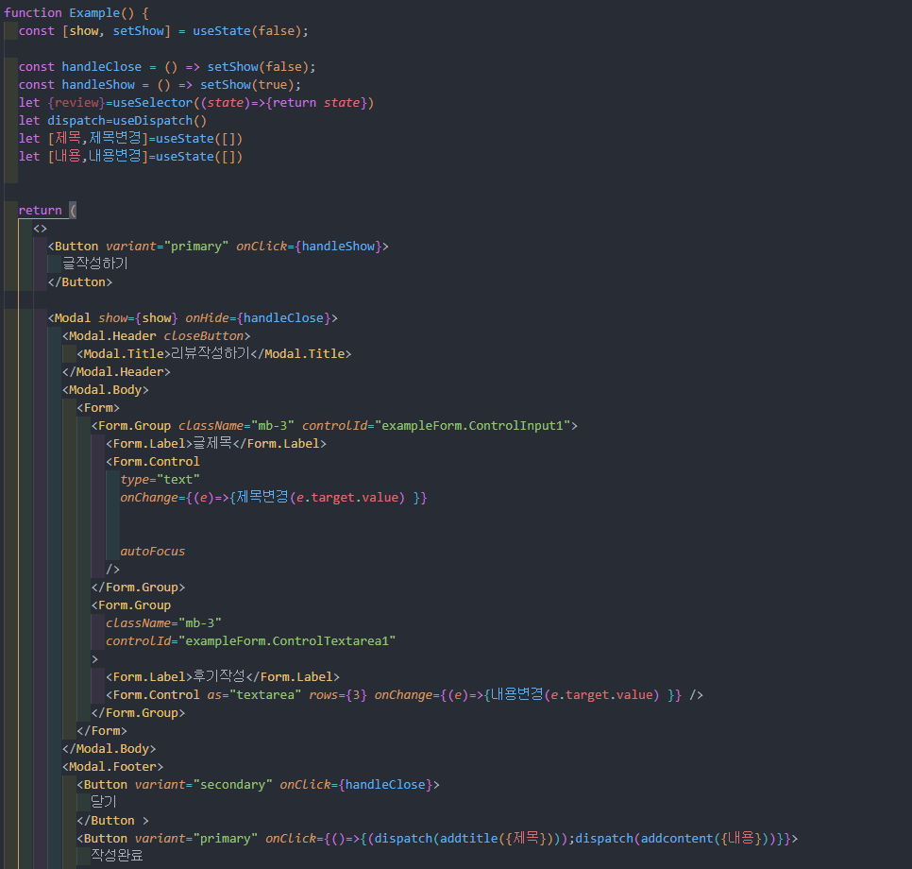Click the "exampleForm.ControlTextarea1" string

pyautogui.click(x=287, y=641)
